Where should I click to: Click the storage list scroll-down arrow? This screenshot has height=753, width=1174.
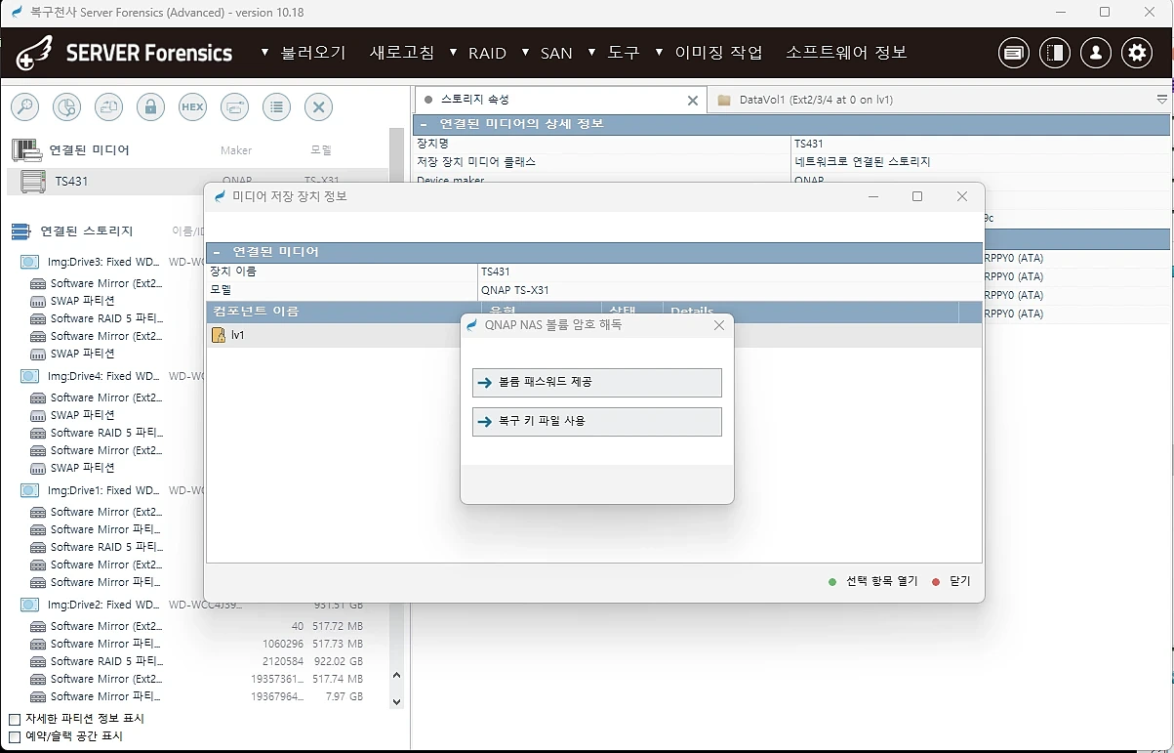pyautogui.click(x=396, y=700)
